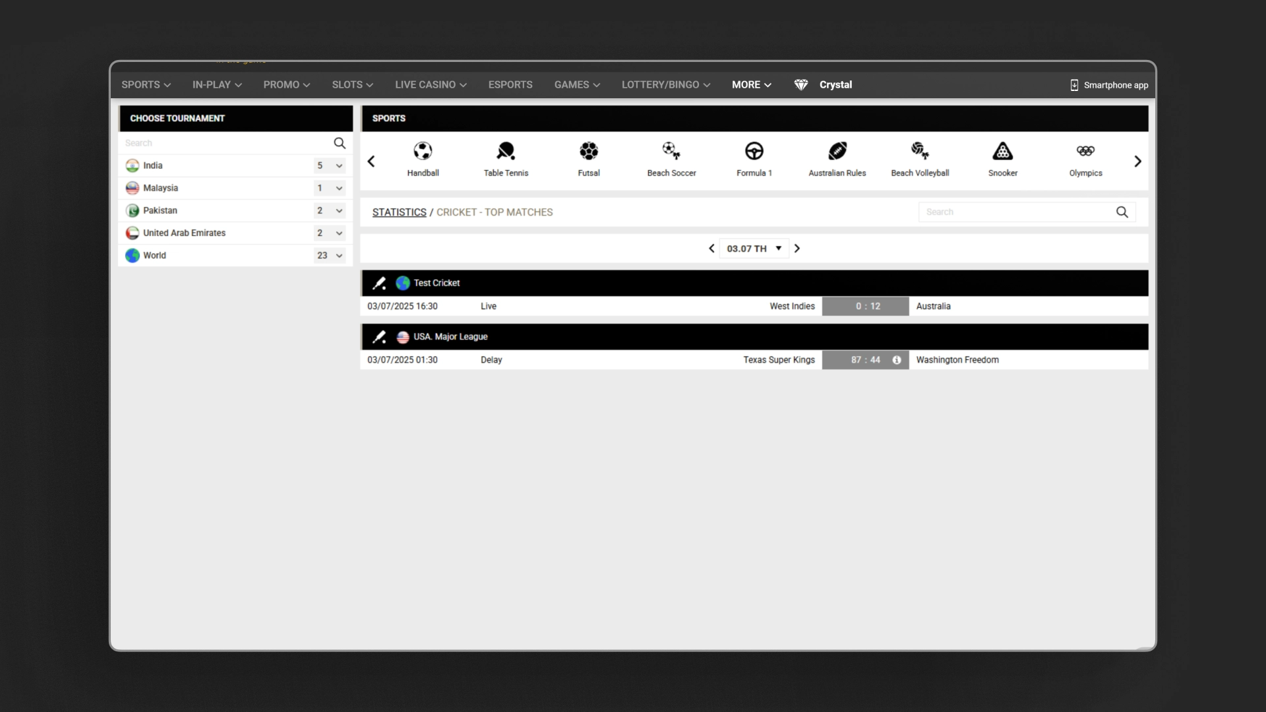The image size is (1266, 712).
Task: Select the Snooker triangle icon
Action: click(1003, 152)
